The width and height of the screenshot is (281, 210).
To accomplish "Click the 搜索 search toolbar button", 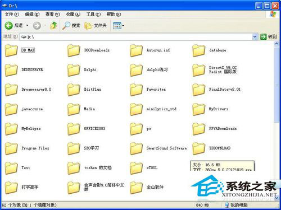I will pyautogui.click(x=71, y=25).
